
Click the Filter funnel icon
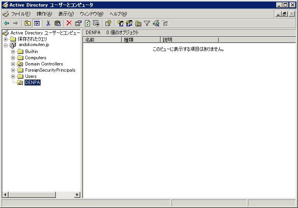click(x=147, y=23)
